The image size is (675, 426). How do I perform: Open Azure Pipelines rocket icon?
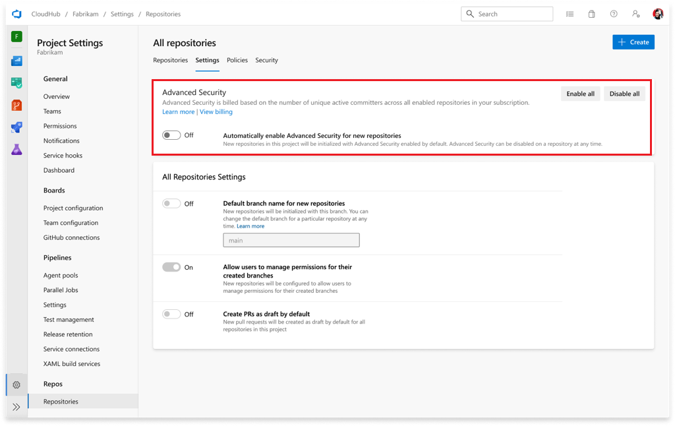click(x=16, y=127)
